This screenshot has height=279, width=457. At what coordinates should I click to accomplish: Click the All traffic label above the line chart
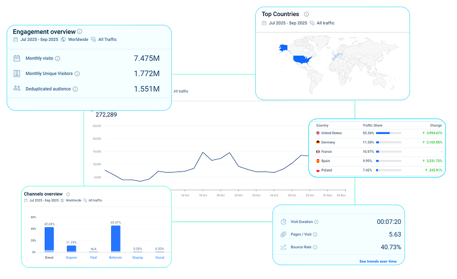click(x=181, y=92)
